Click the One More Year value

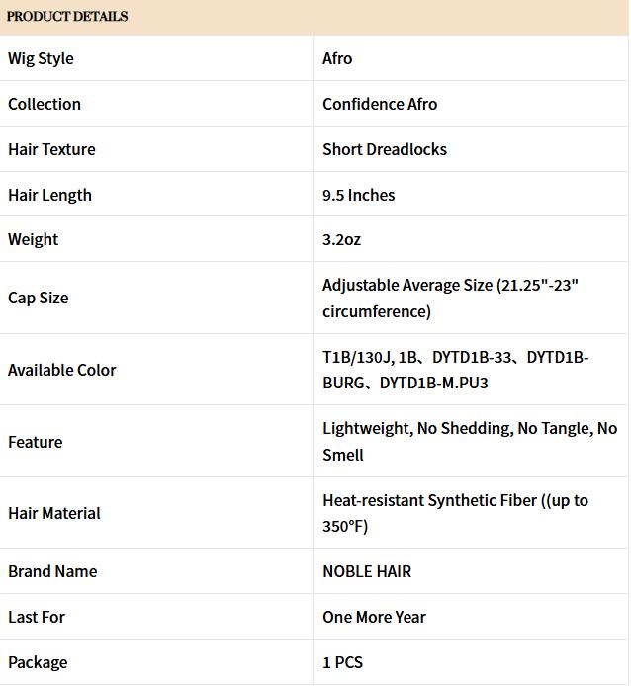tap(374, 617)
